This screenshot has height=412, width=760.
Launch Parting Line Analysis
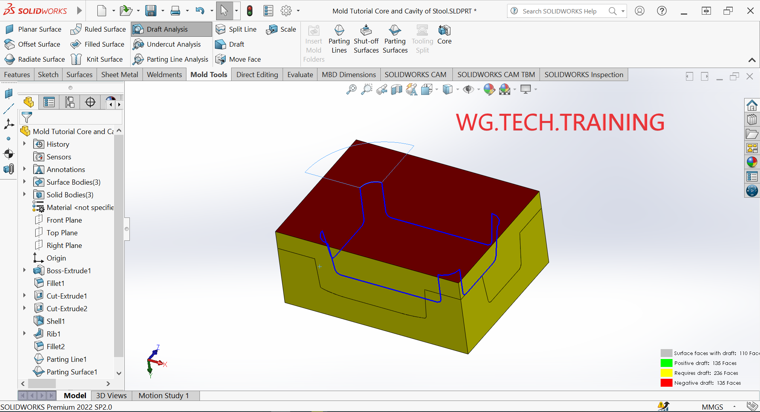171,59
